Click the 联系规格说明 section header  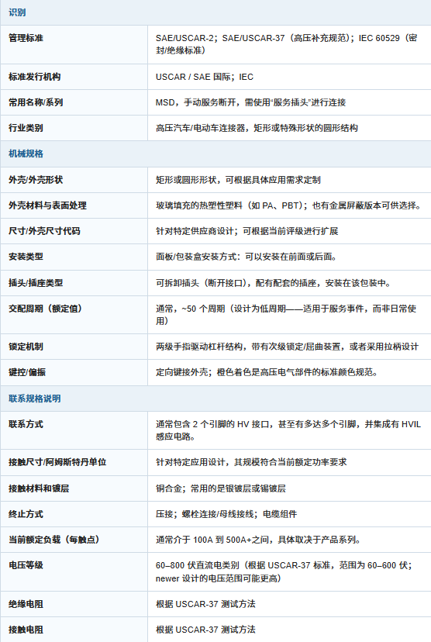tap(34, 399)
